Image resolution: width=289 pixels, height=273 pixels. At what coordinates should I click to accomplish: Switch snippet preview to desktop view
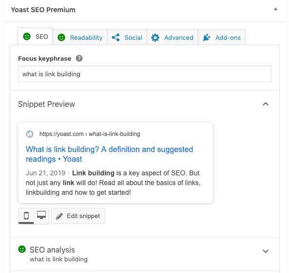point(41,216)
